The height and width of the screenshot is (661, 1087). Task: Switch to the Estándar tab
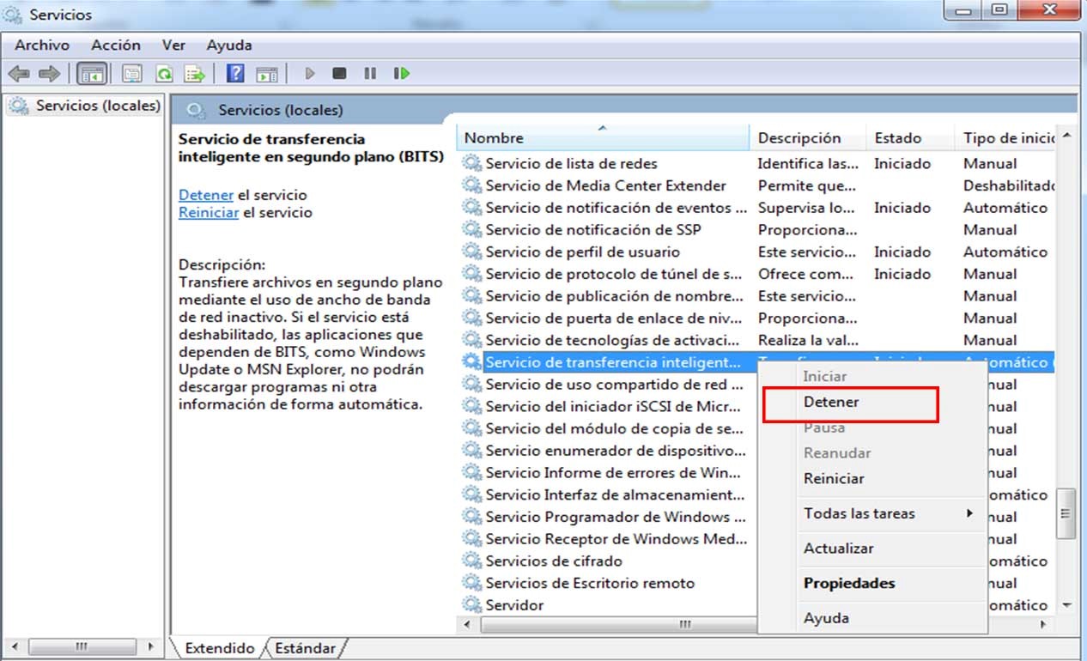(x=306, y=648)
